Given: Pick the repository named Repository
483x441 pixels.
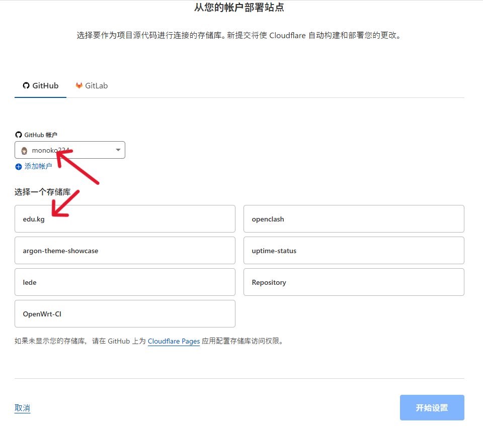Looking at the screenshot, I should pos(354,282).
